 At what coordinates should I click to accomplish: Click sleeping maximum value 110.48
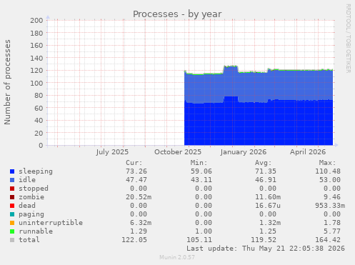pos(328,171)
